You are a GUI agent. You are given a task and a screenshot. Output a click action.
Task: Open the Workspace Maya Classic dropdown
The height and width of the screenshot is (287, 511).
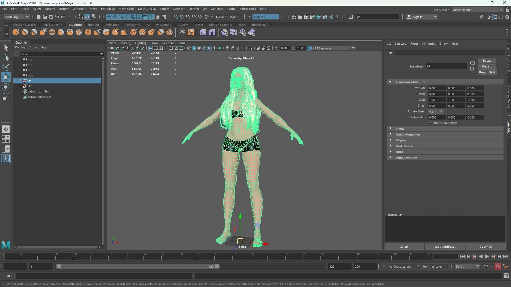pyautogui.click(x=478, y=10)
